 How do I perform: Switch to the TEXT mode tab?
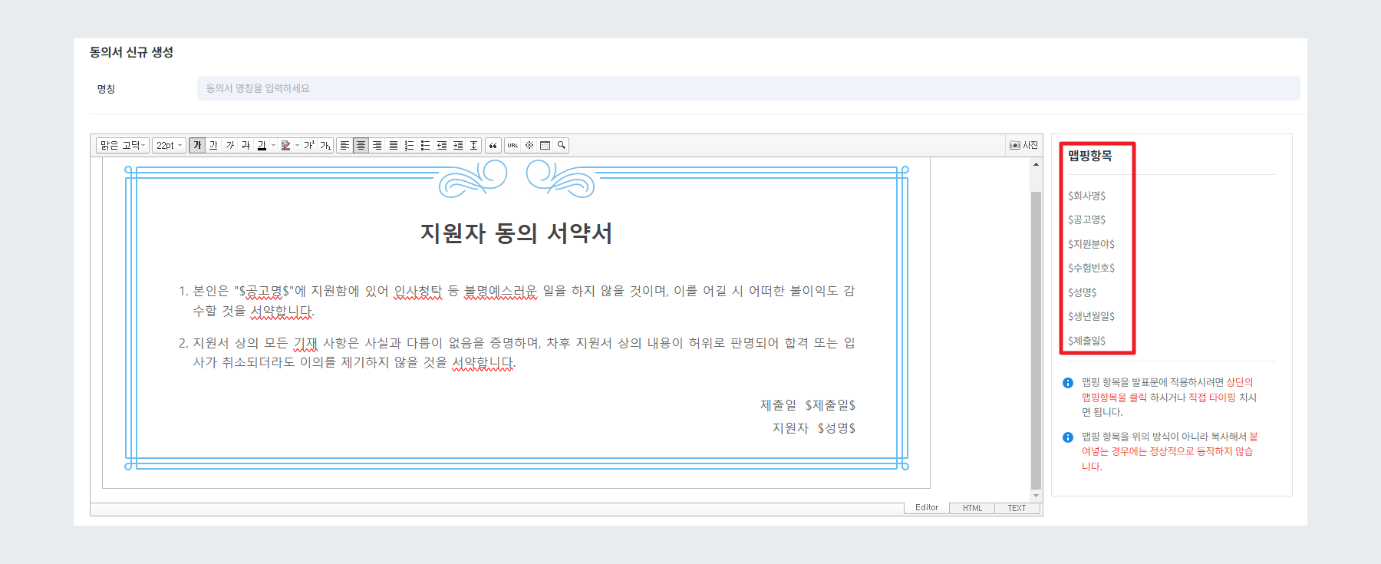[1017, 508]
